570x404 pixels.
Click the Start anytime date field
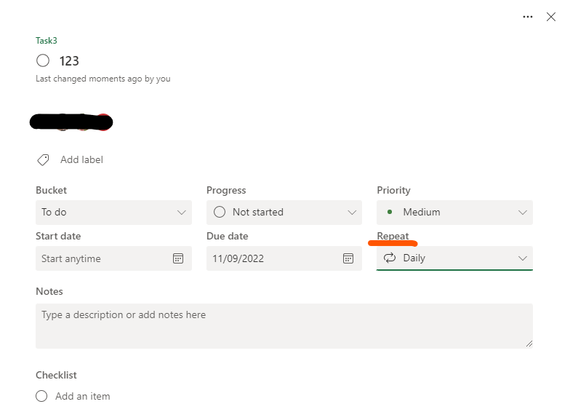pos(113,258)
